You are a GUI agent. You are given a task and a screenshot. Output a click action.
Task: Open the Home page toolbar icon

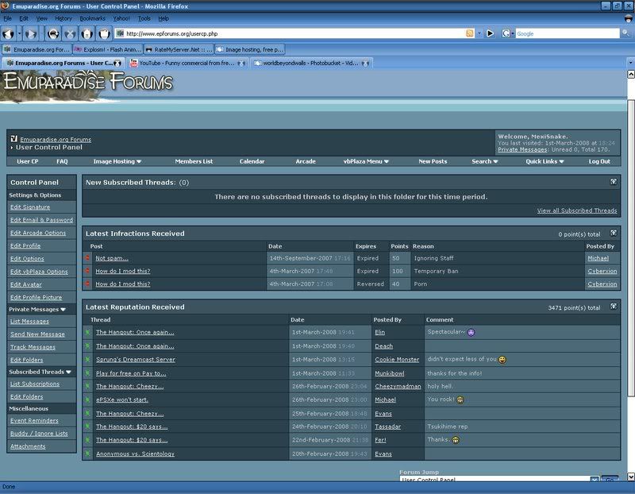(x=87, y=34)
